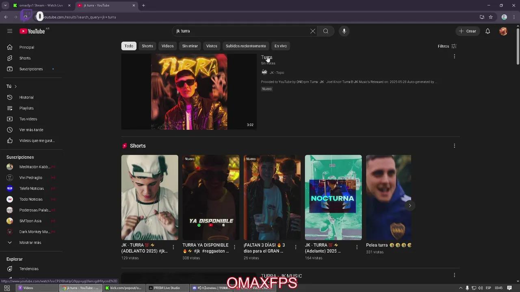The image size is (520, 292).
Task: Open the notifications bell
Action: [488, 31]
